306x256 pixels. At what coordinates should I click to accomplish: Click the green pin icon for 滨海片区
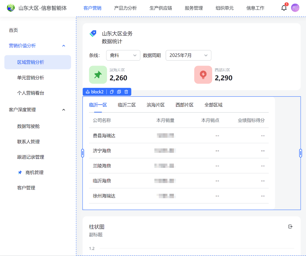coord(98,75)
